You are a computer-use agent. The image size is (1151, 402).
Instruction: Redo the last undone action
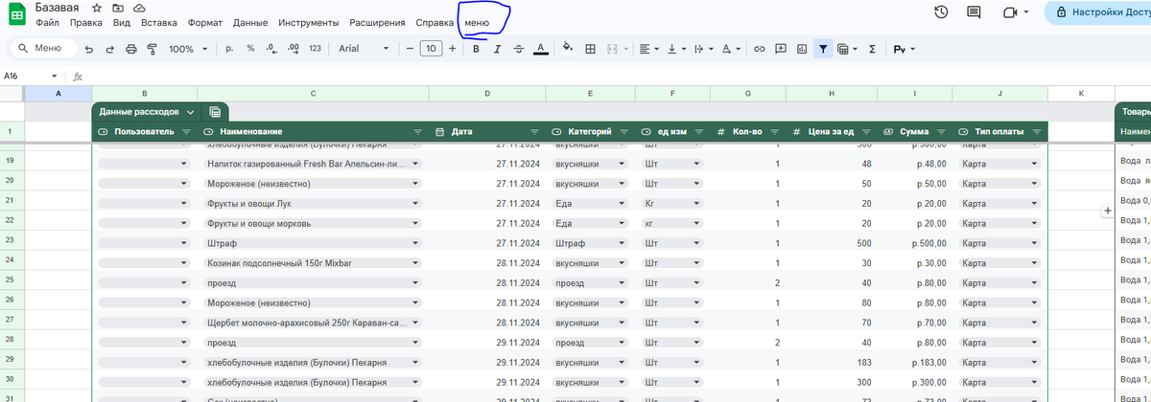(x=109, y=49)
